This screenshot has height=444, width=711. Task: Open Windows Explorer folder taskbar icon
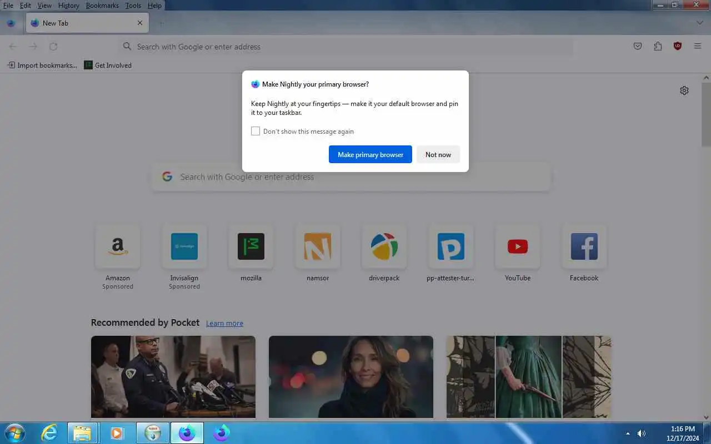click(83, 433)
